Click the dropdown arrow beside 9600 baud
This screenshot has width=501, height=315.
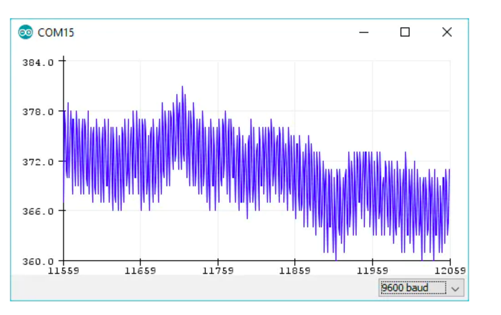tap(455, 289)
